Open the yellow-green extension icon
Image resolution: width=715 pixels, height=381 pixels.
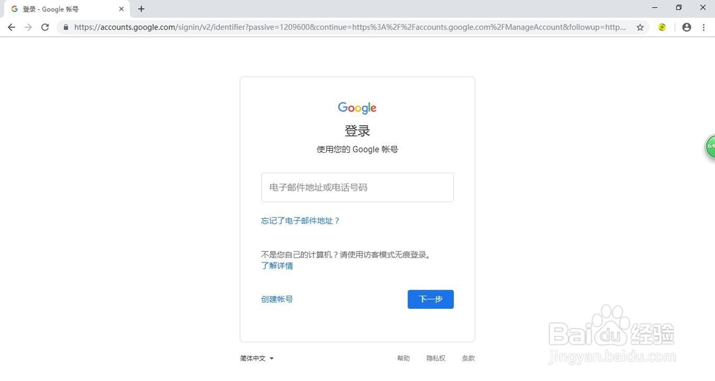point(662,27)
